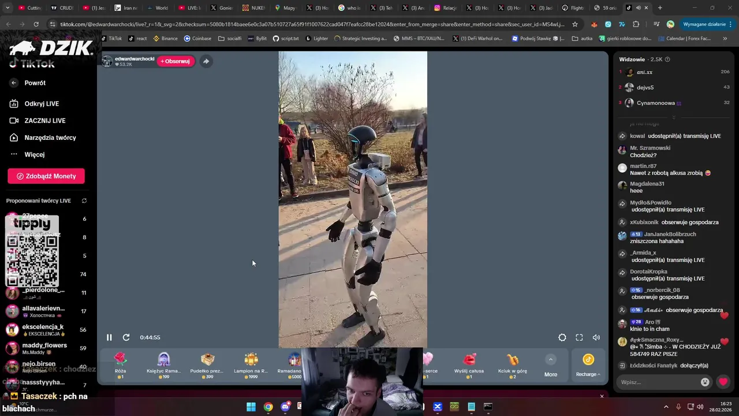Go back using Powrót arrow
This screenshot has width=739, height=416.
point(14,83)
